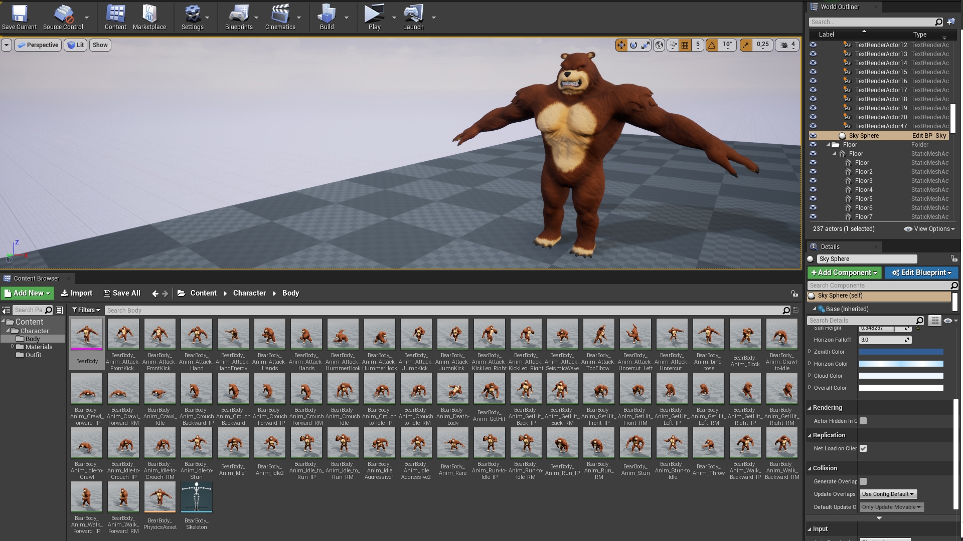Select the scale gizmo viewport tool

click(x=646, y=45)
